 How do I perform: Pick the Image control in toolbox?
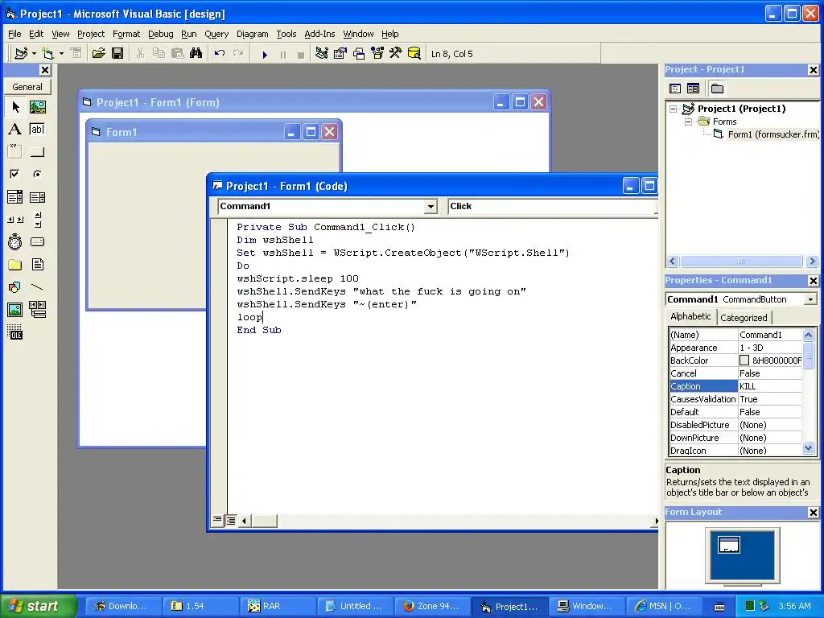(x=15, y=310)
